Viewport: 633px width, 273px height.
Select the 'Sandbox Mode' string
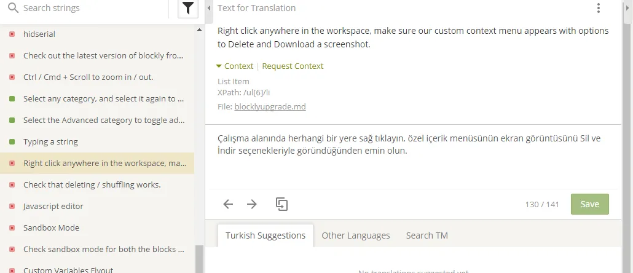click(x=97, y=228)
